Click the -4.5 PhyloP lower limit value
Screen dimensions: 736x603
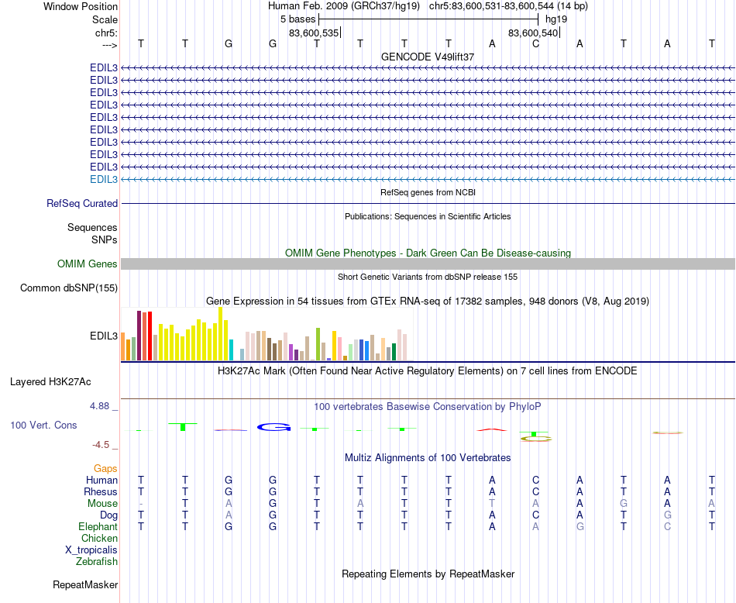tap(101, 445)
